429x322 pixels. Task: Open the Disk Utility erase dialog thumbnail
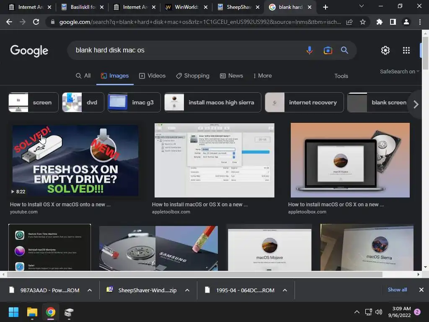pos(214,160)
